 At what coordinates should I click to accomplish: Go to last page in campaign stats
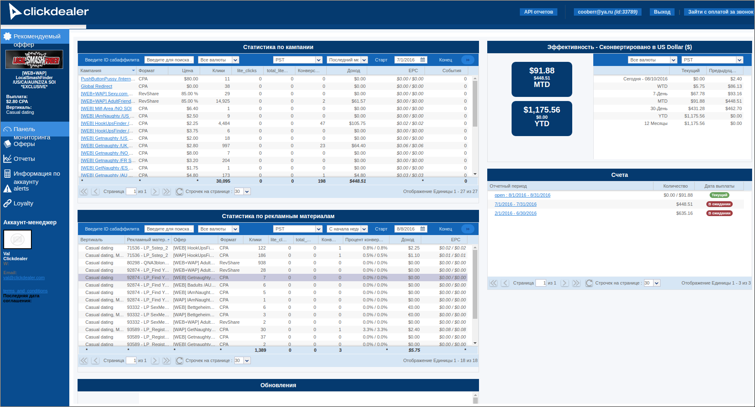click(166, 191)
